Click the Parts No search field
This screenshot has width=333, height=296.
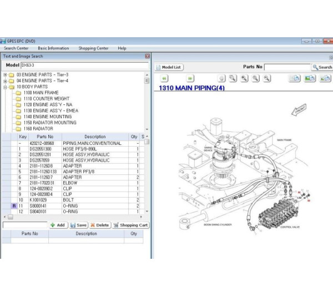coord(287,67)
